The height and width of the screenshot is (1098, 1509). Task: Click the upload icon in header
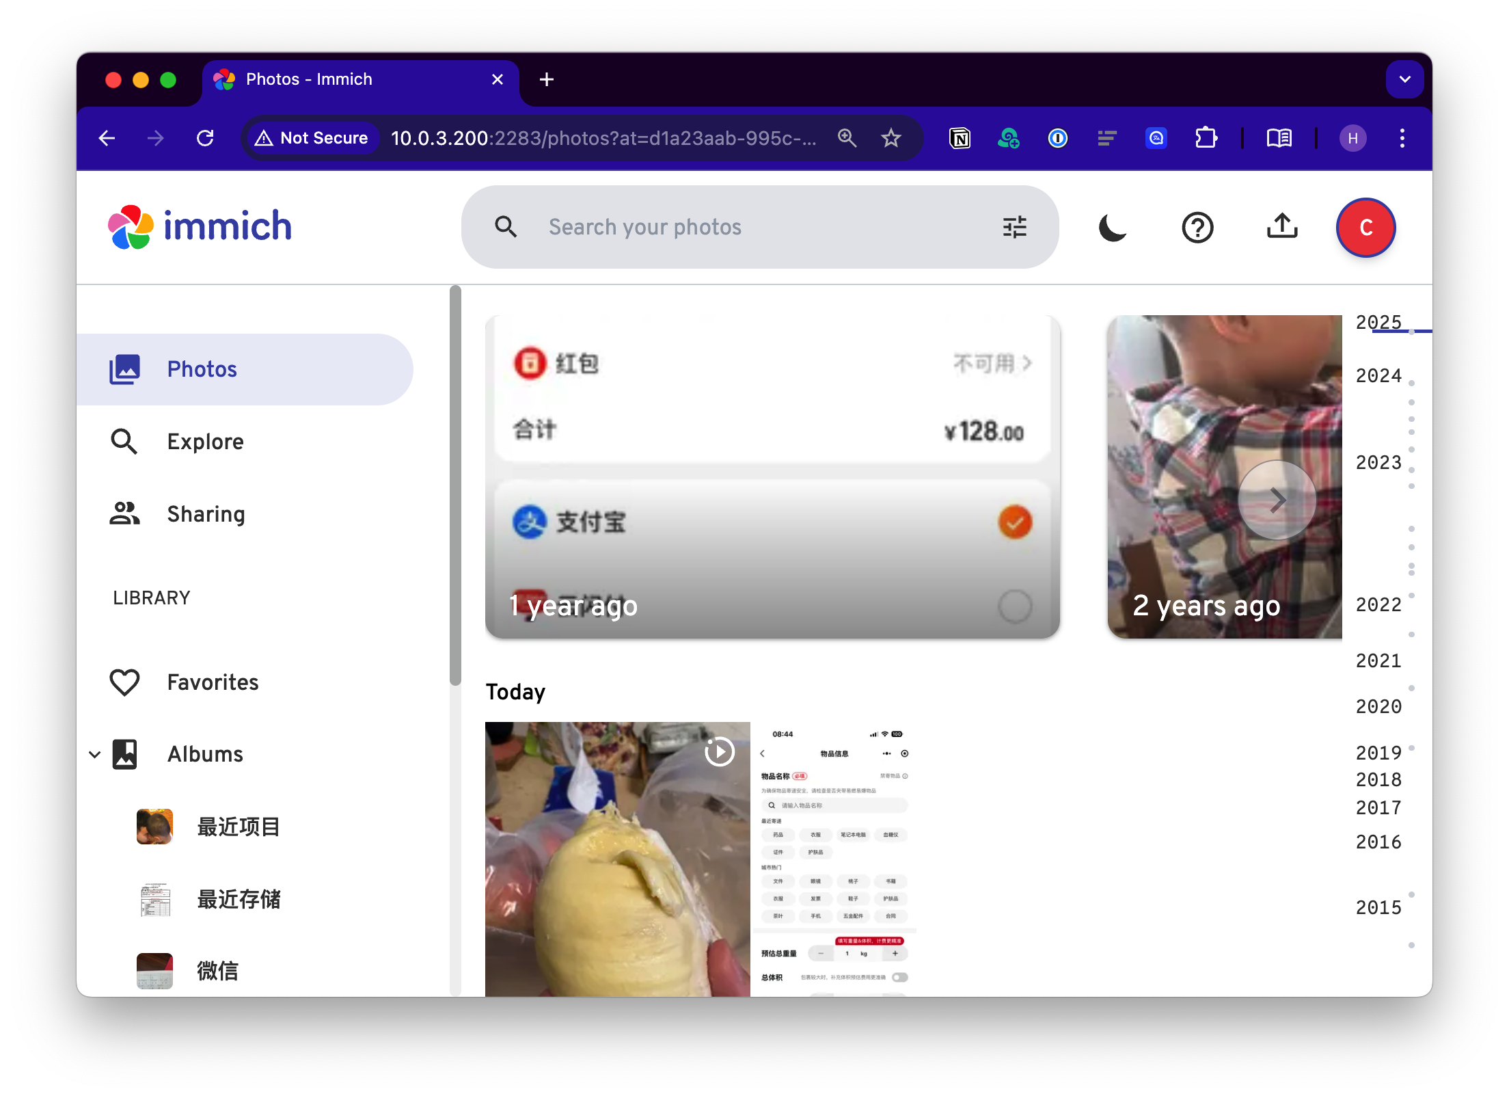pyautogui.click(x=1282, y=226)
